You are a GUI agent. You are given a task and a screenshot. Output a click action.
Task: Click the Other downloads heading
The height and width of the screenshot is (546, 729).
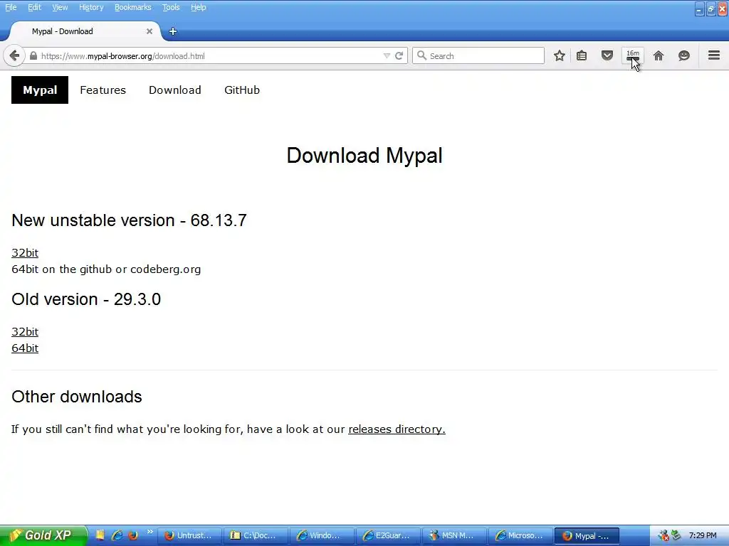(77, 397)
